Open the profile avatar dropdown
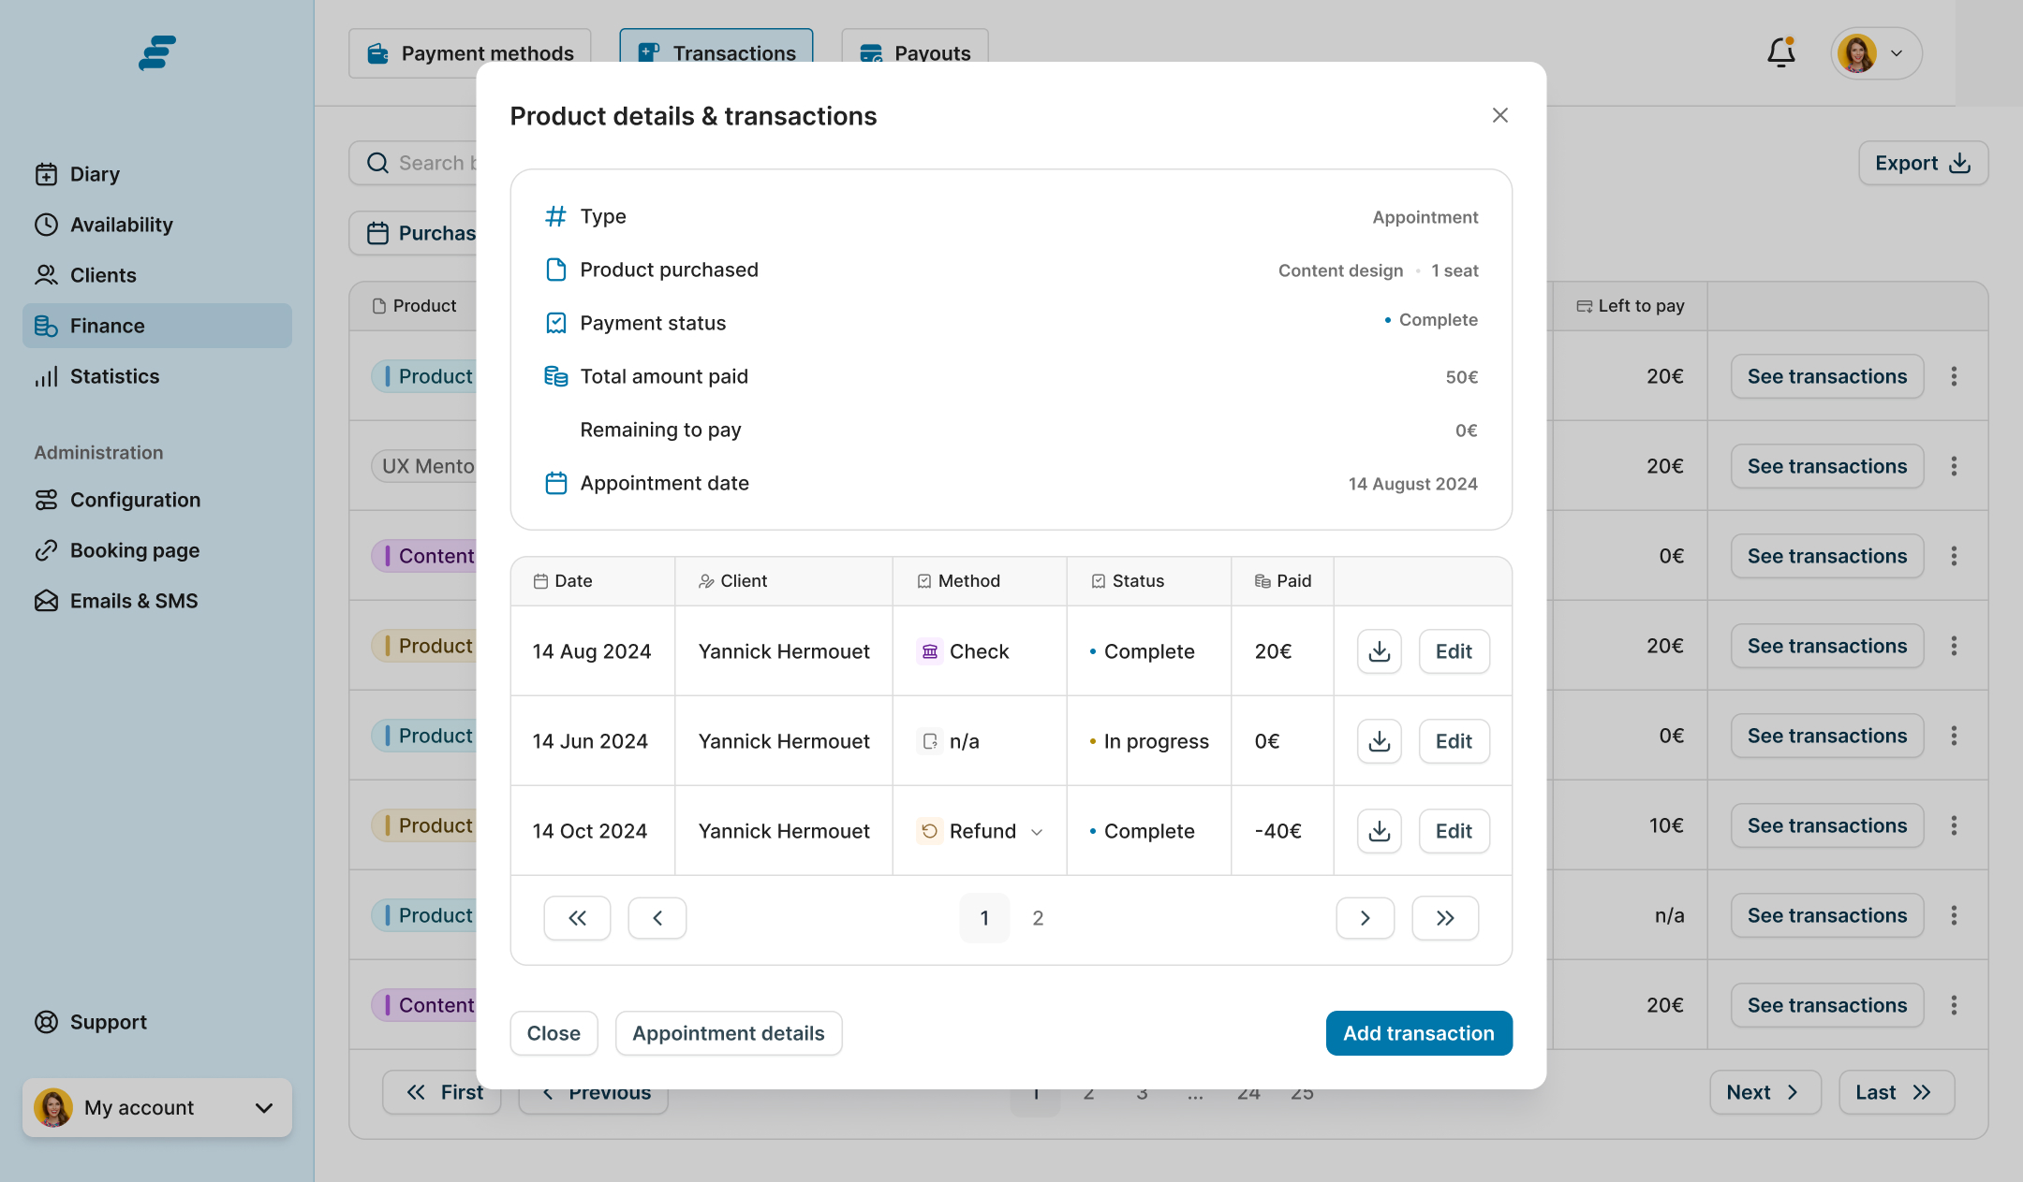Screen dimensions: 2023x1182 1876,53
